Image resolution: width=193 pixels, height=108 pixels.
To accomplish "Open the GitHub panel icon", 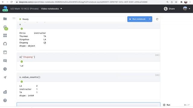I will coord(5,44).
